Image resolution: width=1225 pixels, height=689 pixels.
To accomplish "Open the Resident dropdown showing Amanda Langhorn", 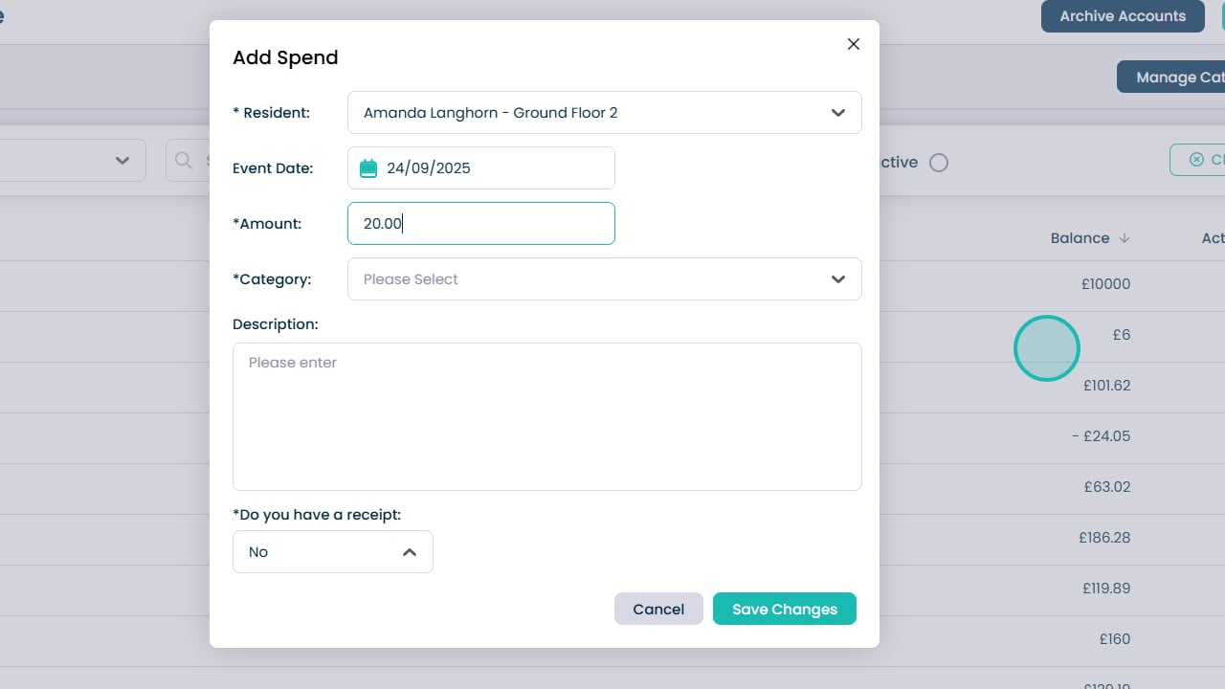I will tap(603, 113).
